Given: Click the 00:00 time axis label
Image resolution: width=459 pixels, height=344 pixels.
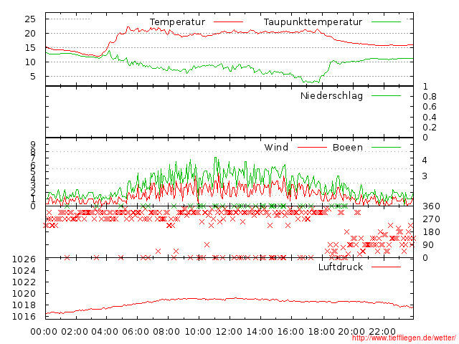Looking at the screenshot, I should pyautogui.click(x=44, y=331).
